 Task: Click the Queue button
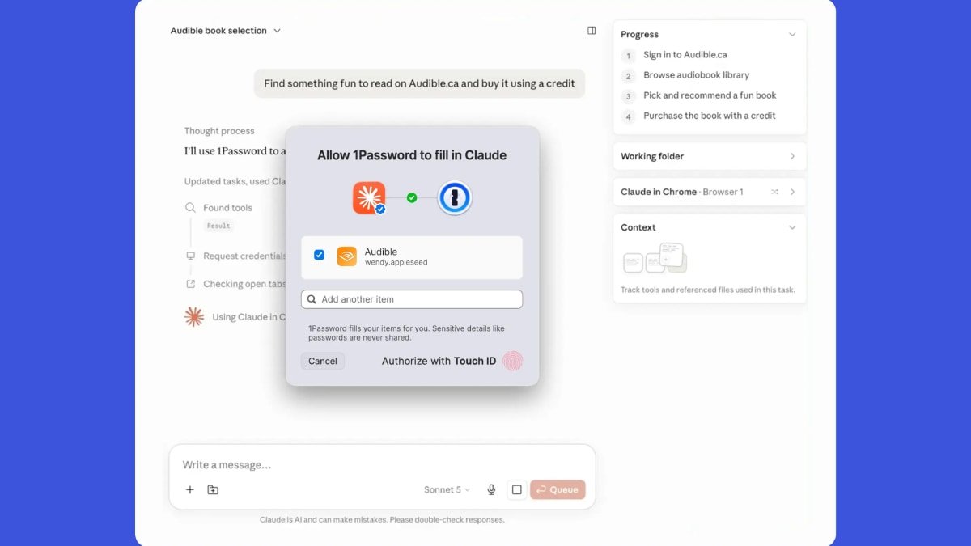(558, 489)
